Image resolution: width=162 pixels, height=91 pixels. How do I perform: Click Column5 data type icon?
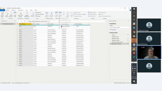77,24
